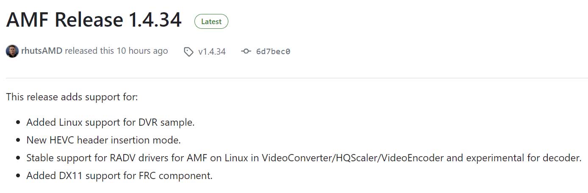The height and width of the screenshot is (193, 588).
Task: Open the v1.4.34 tag link
Action: pos(212,52)
